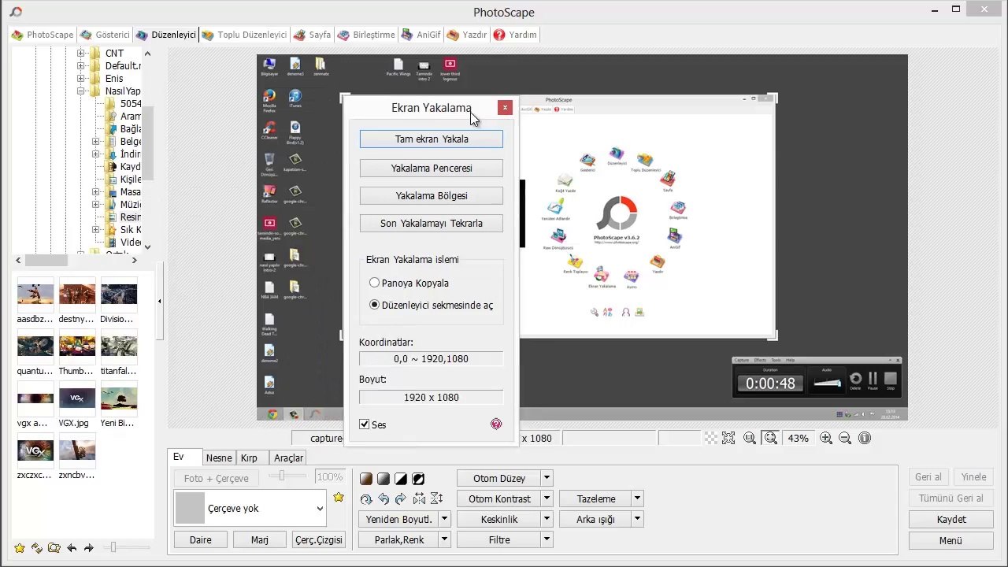The image size is (1008, 567).
Task: Click the negative (invert) effect icon
Action: [418, 479]
